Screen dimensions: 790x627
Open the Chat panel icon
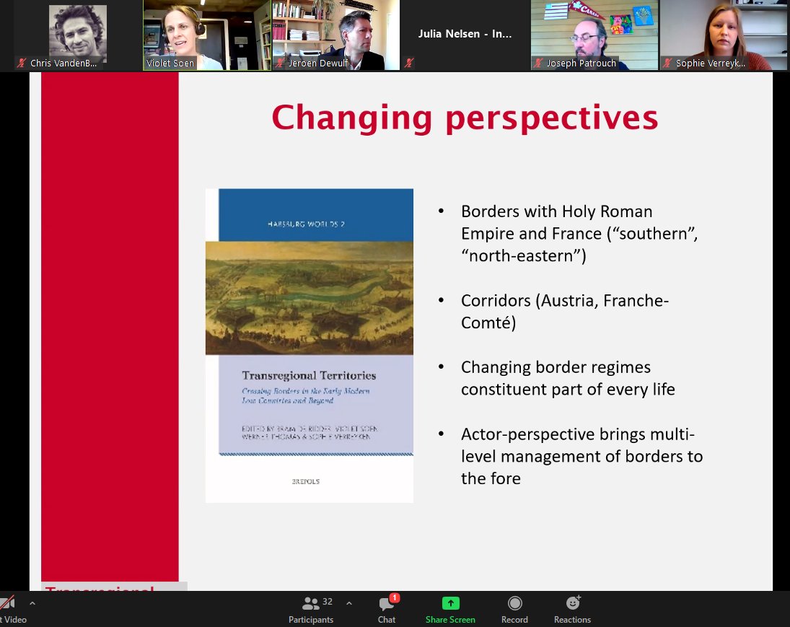coord(387,603)
